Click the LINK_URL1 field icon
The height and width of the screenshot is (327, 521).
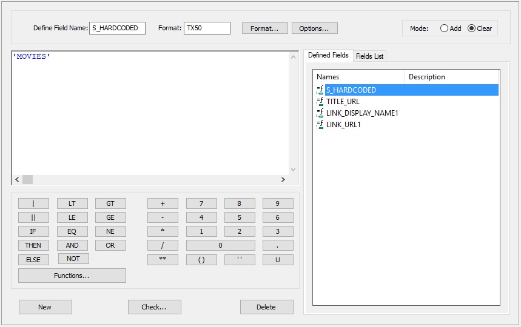[320, 125]
